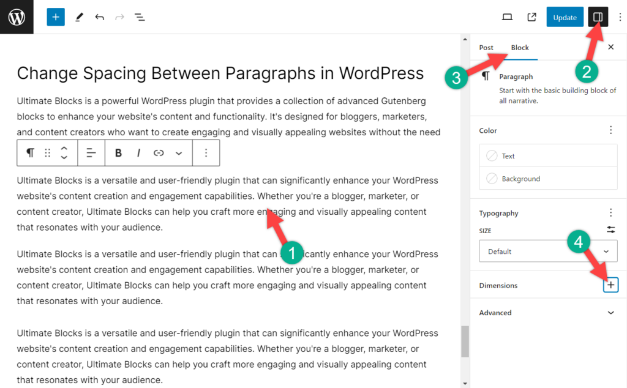
Task: Expand the Advanced section
Action: 548,313
